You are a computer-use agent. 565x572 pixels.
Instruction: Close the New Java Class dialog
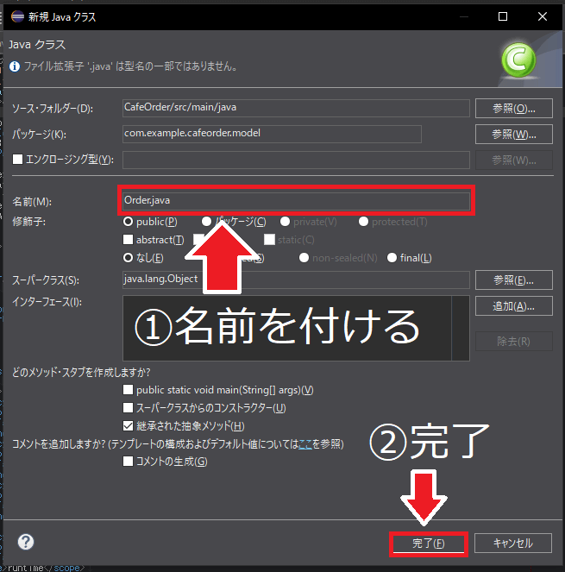click(x=543, y=16)
